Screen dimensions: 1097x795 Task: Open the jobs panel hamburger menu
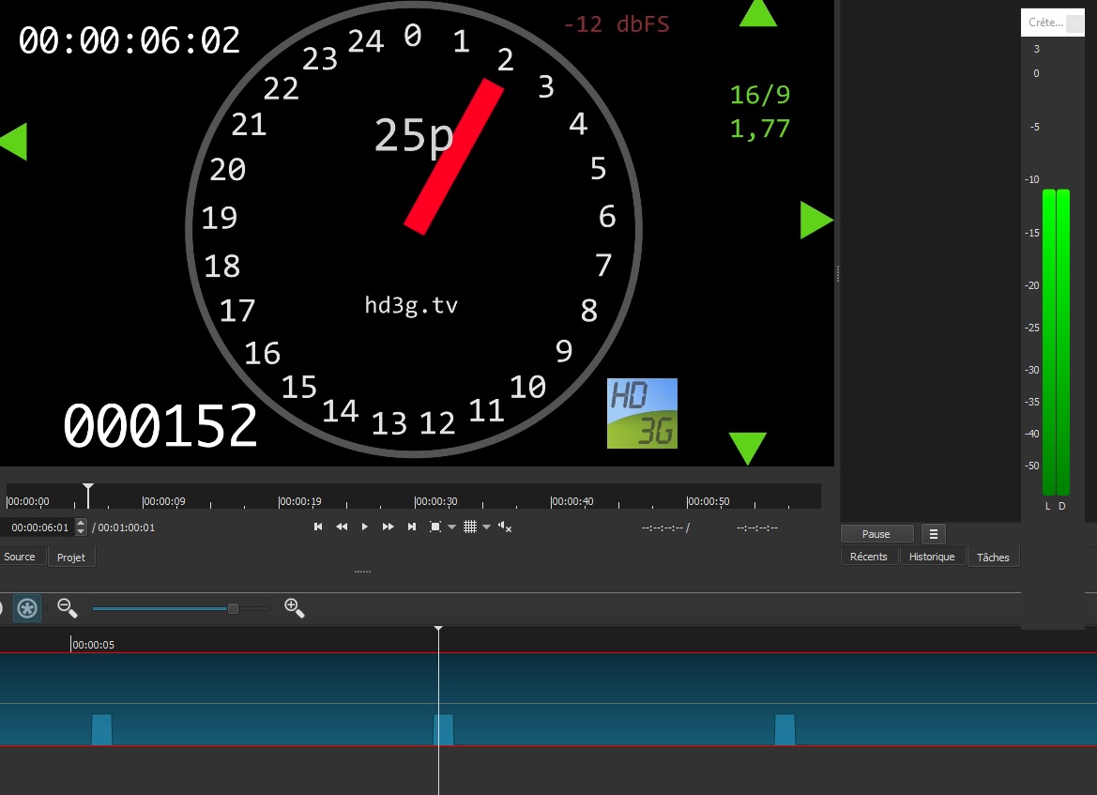coord(934,534)
